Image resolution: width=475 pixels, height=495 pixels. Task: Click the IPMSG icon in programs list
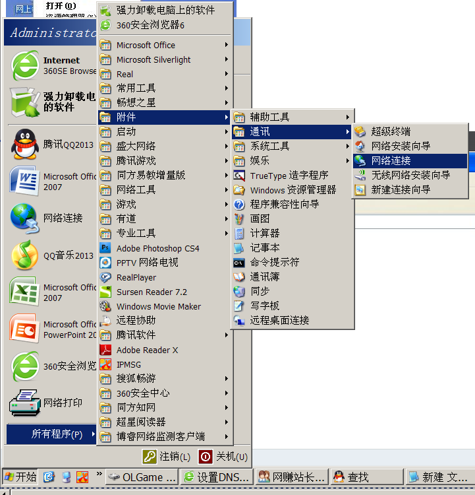point(105,364)
